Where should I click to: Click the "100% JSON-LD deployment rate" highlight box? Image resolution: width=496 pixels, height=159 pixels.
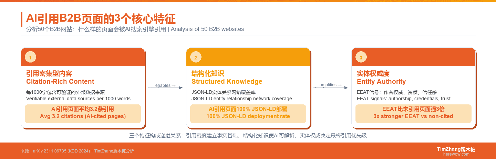click(x=248, y=113)
